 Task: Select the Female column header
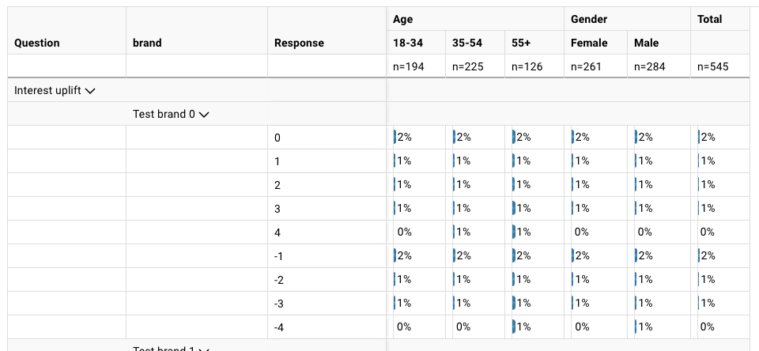click(589, 43)
